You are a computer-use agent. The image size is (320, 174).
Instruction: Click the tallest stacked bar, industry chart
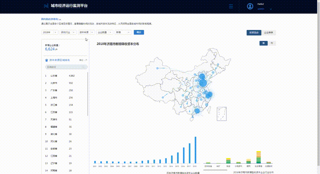pos(259,157)
